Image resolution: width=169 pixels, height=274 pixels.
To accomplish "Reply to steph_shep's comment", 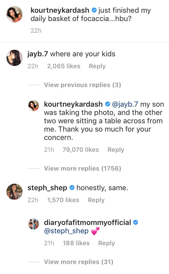I will coord(96,200).
